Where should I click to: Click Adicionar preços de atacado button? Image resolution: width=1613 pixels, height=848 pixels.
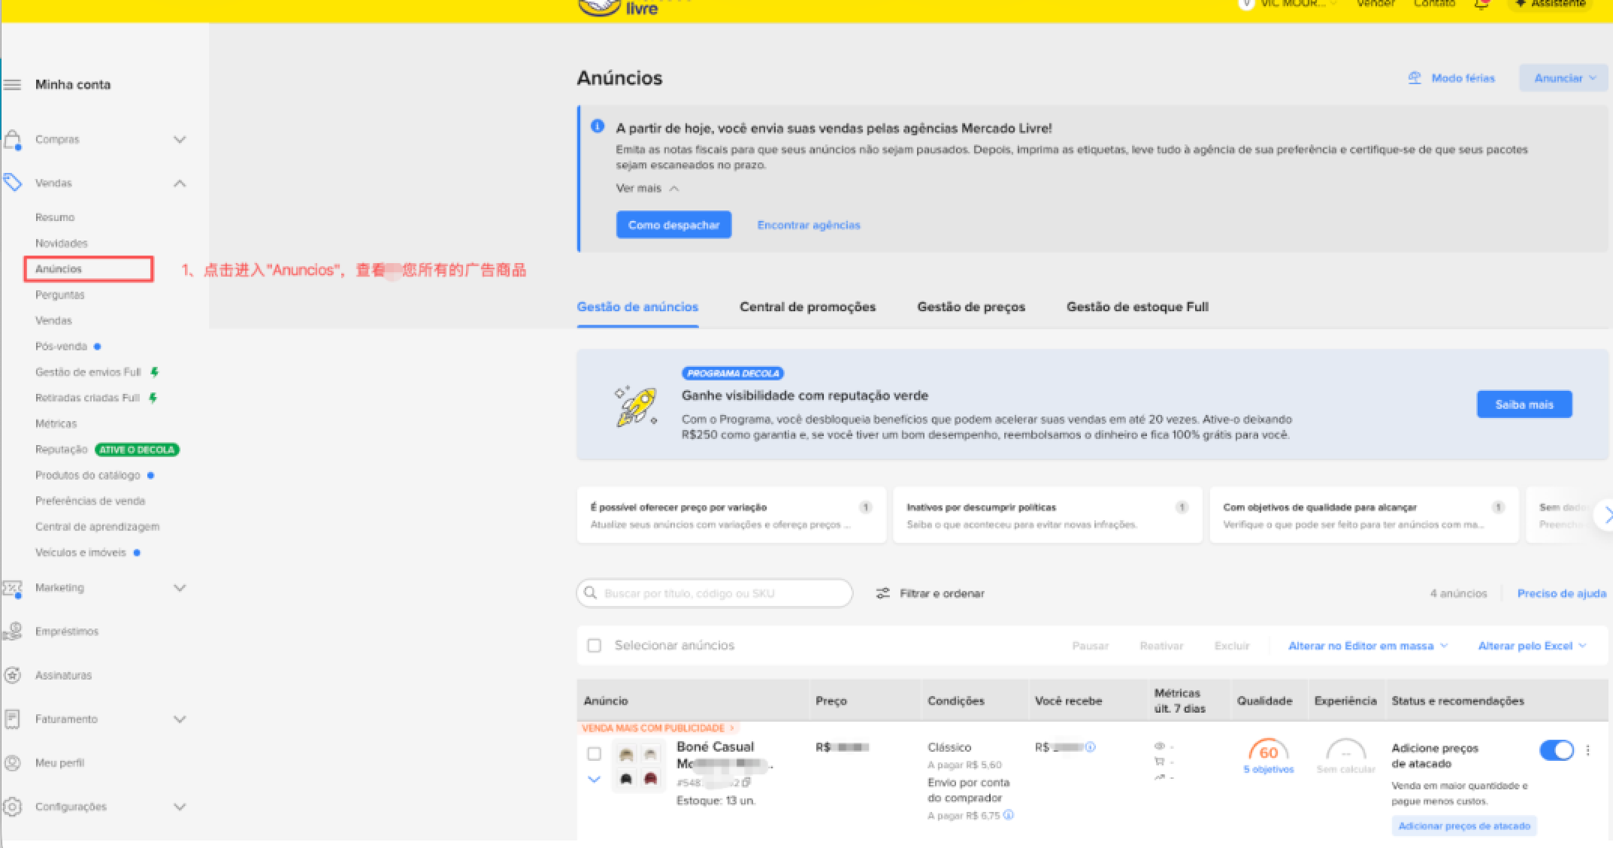(x=1464, y=825)
